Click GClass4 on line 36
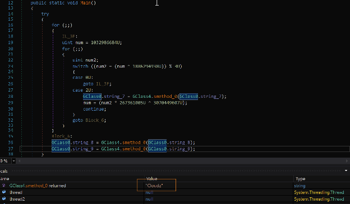This screenshot has height=204, width=350. tap(110, 143)
